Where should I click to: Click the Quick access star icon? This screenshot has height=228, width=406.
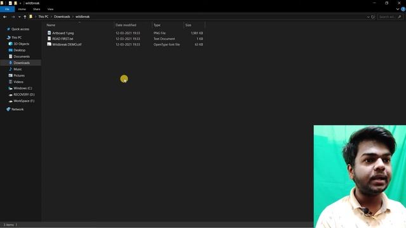[x=8, y=29]
